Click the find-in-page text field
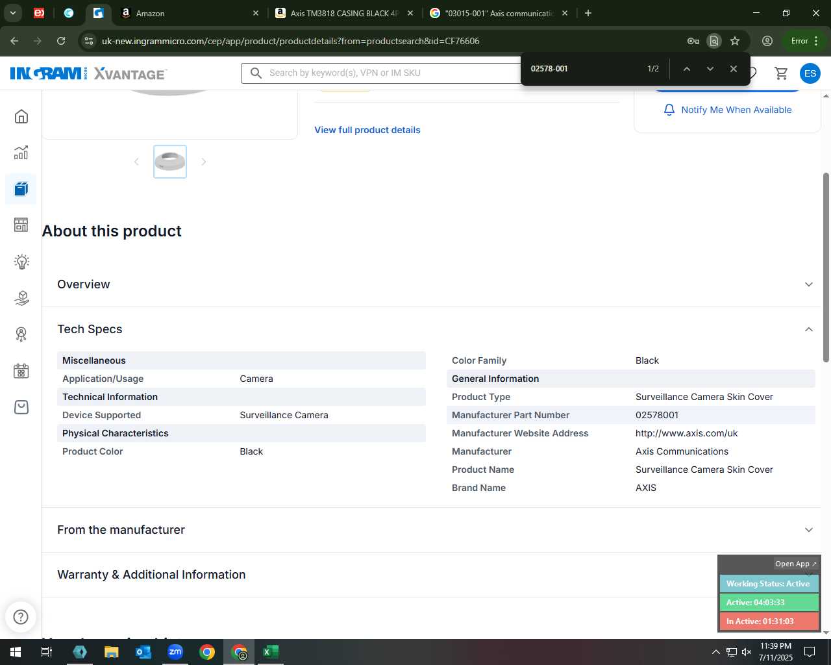The height and width of the screenshot is (665, 831). click(581, 69)
